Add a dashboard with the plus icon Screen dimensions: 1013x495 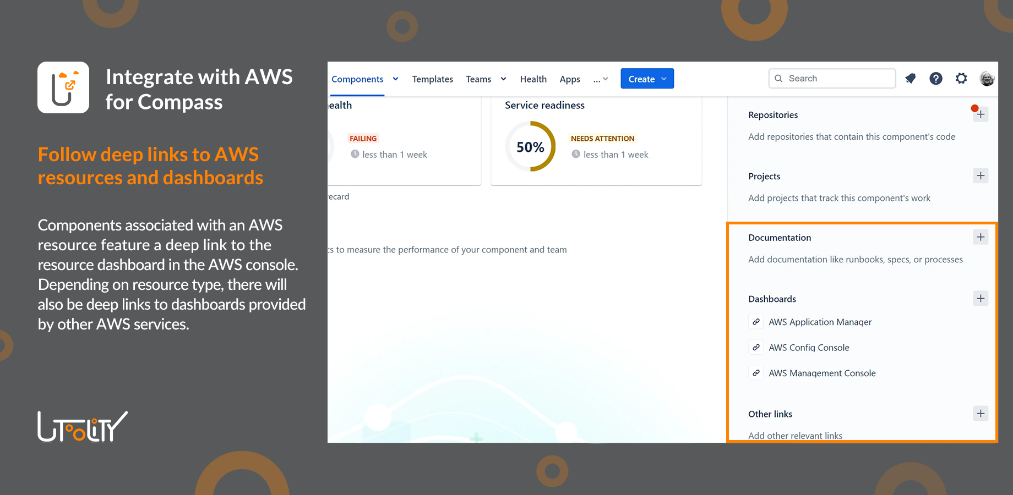(981, 299)
